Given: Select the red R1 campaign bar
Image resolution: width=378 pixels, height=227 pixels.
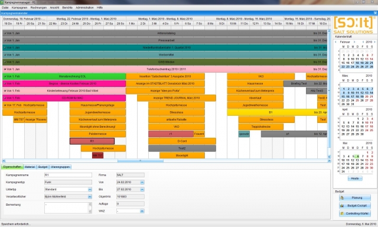Looking at the screenshot, I should (x=92, y=141).
